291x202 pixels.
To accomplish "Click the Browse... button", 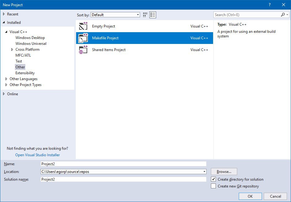I will pyautogui.click(x=224, y=172).
